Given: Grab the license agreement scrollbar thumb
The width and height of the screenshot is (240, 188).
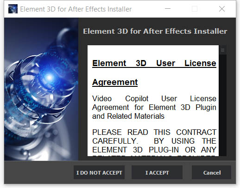Looking at the screenshot, I should coord(222,50).
